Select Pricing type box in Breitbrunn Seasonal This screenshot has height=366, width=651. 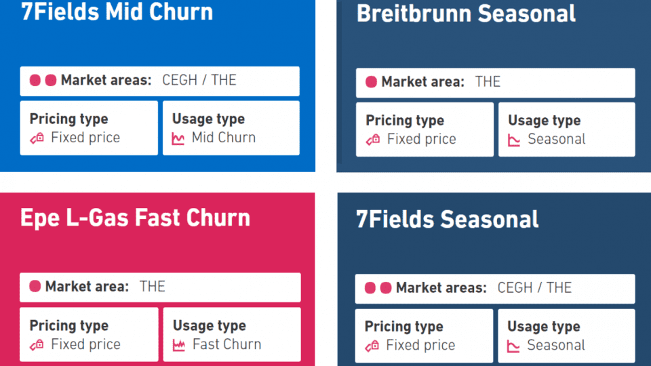point(425,129)
